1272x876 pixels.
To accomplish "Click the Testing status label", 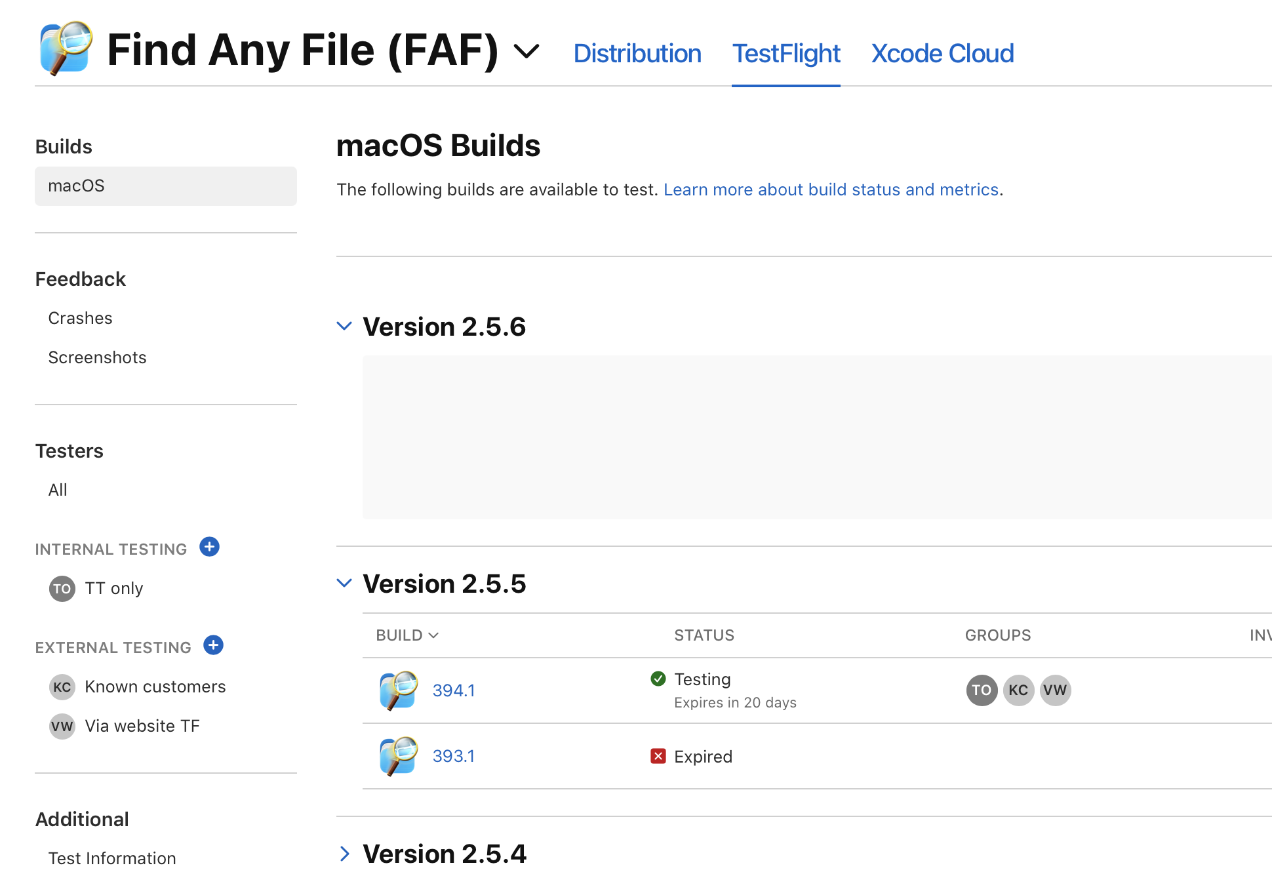I will [702, 679].
